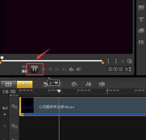The height and width of the screenshot is (140, 146).
Task: Expand the track options down arrow
Action: (x=5, y=115)
